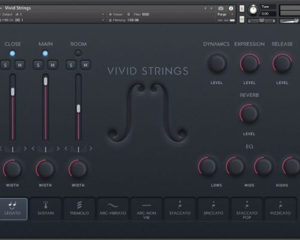Screen dimensions: 300x240
Task: Click the second EQ Mids knob
Action: 263,166
